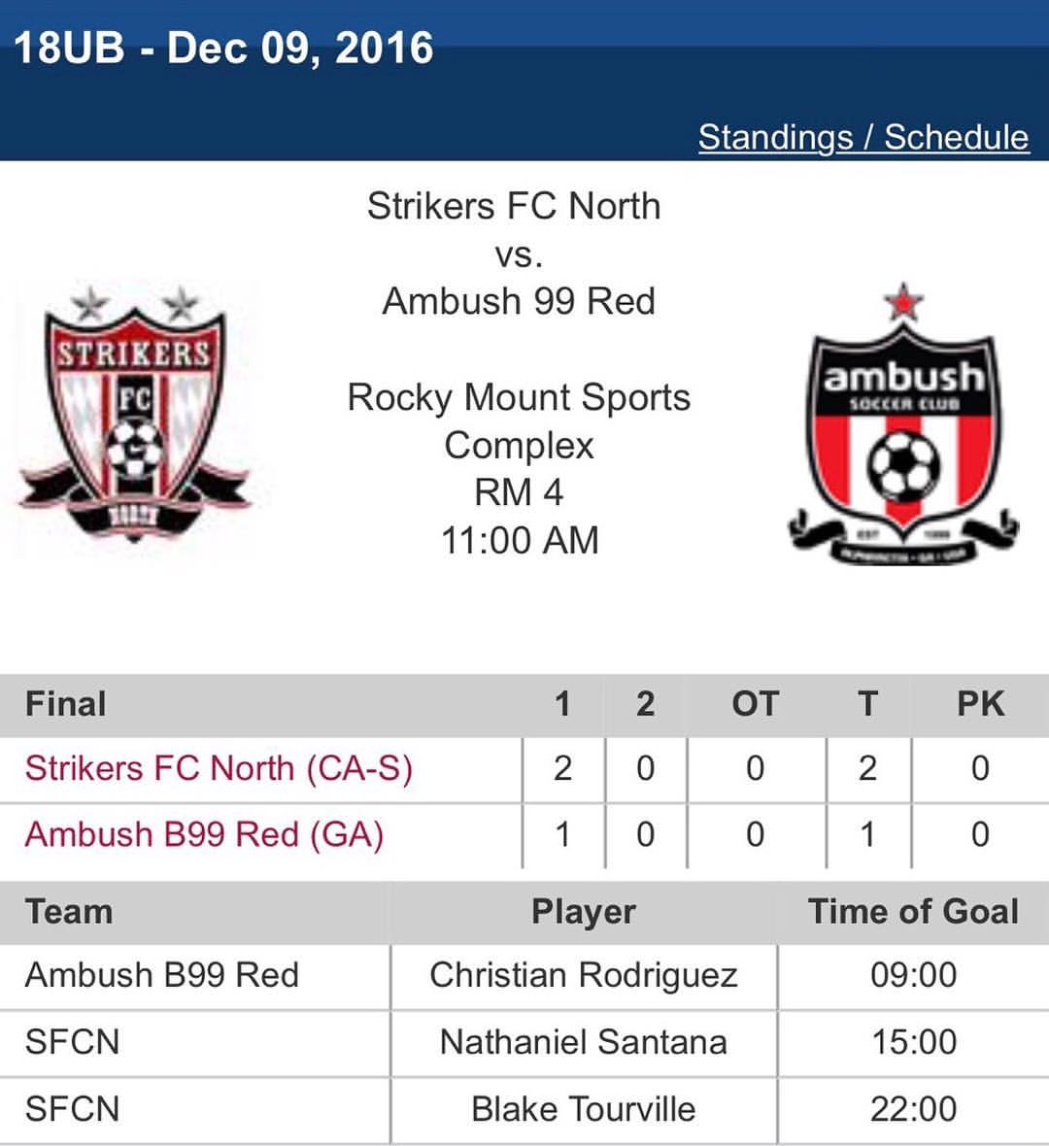This screenshot has height=1146, width=1049.
Task: Click the 18UB - Dec 09, 2016 header
Action: coord(223,49)
